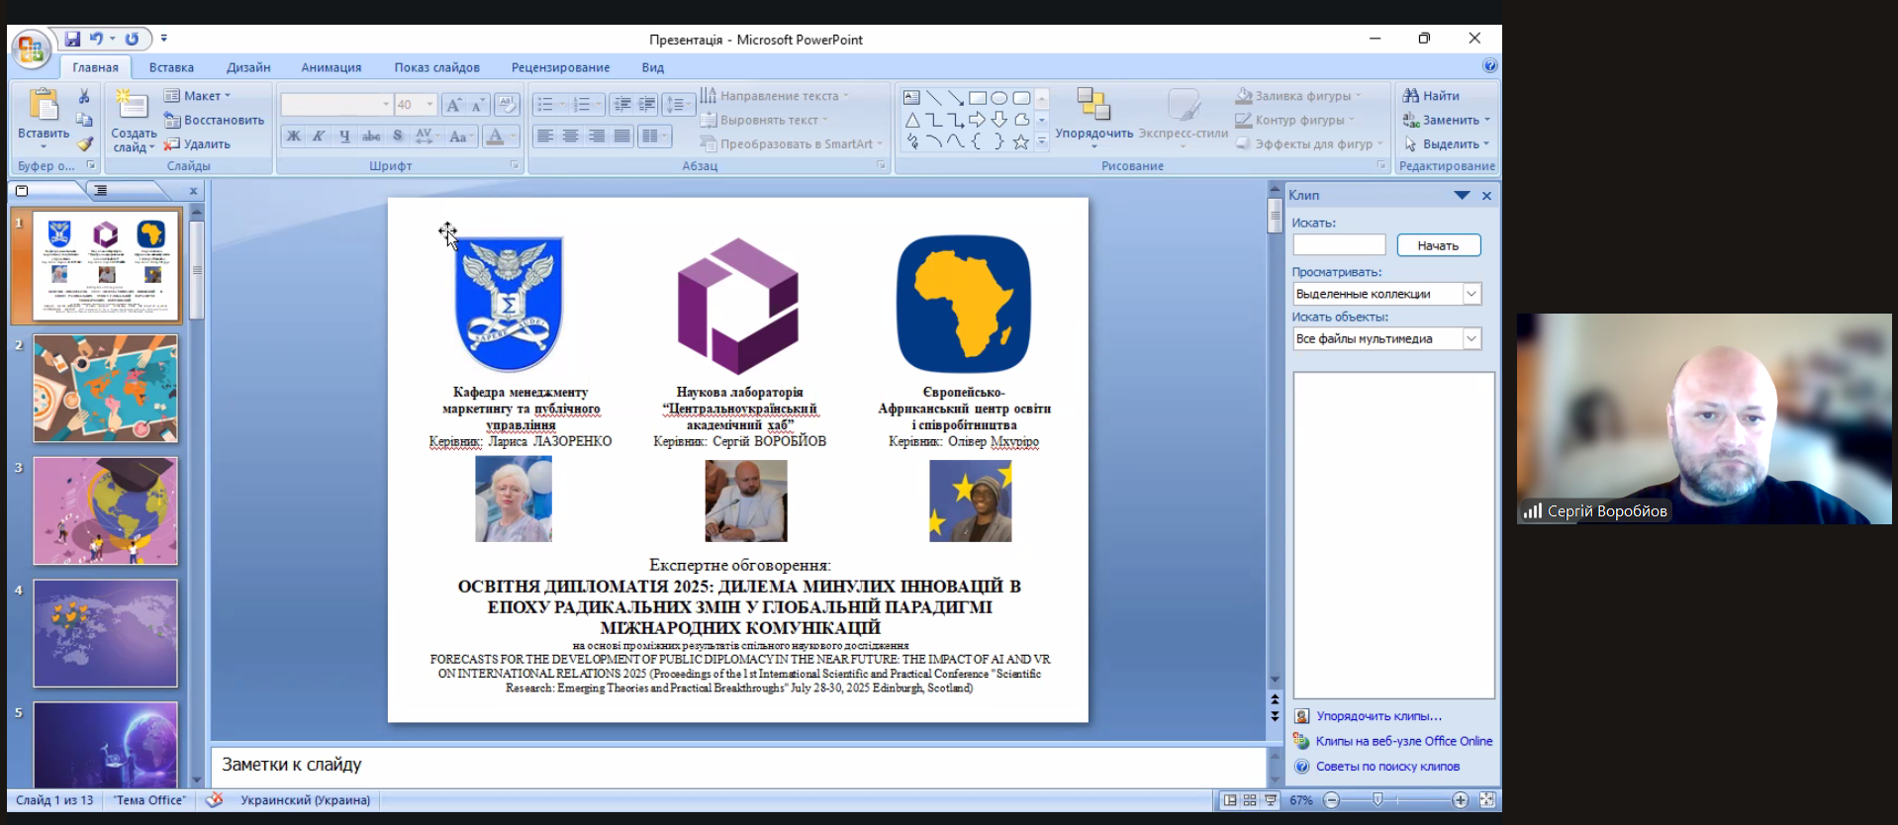Open the Клипы на веб-узле Office Online link
This screenshot has width=1898, height=825.
coord(1403,741)
